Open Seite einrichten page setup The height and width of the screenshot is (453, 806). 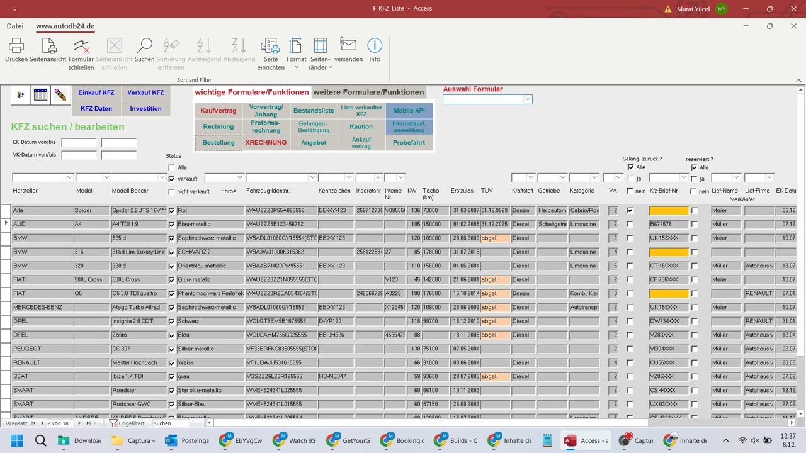pyautogui.click(x=271, y=53)
